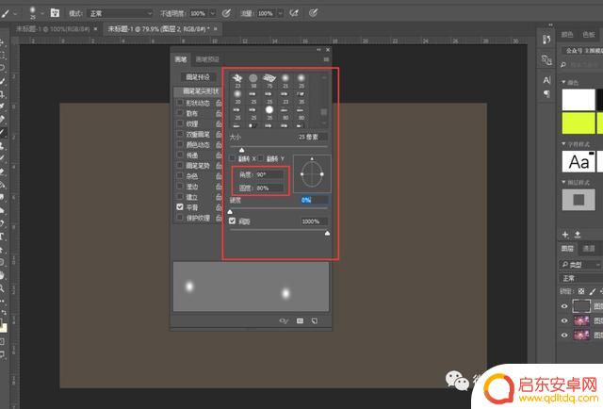This screenshot has width=603, height=409.
Task: Enable 传递 checkbox
Action: coord(180,155)
